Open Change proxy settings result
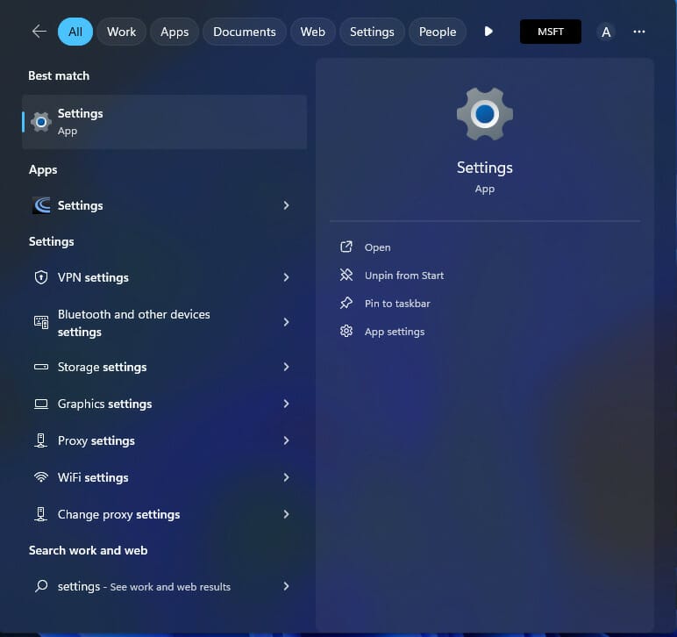Image resolution: width=677 pixels, height=637 pixels. click(x=165, y=514)
